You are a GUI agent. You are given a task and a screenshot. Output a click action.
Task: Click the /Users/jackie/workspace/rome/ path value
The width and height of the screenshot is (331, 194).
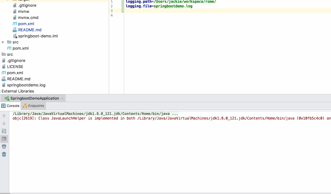click(185, 2)
